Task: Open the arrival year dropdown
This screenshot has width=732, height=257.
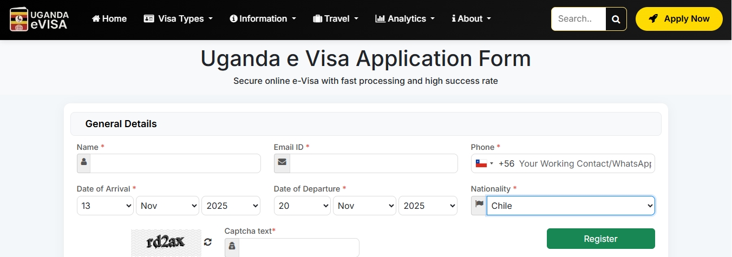Action: coord(231,206)
